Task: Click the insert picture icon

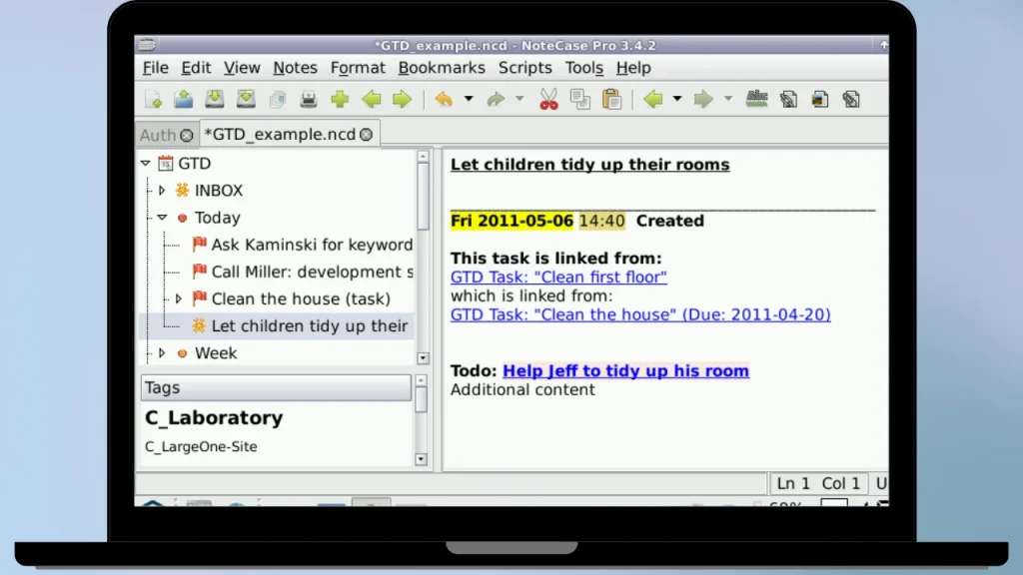Action: [x=820, y=99]
